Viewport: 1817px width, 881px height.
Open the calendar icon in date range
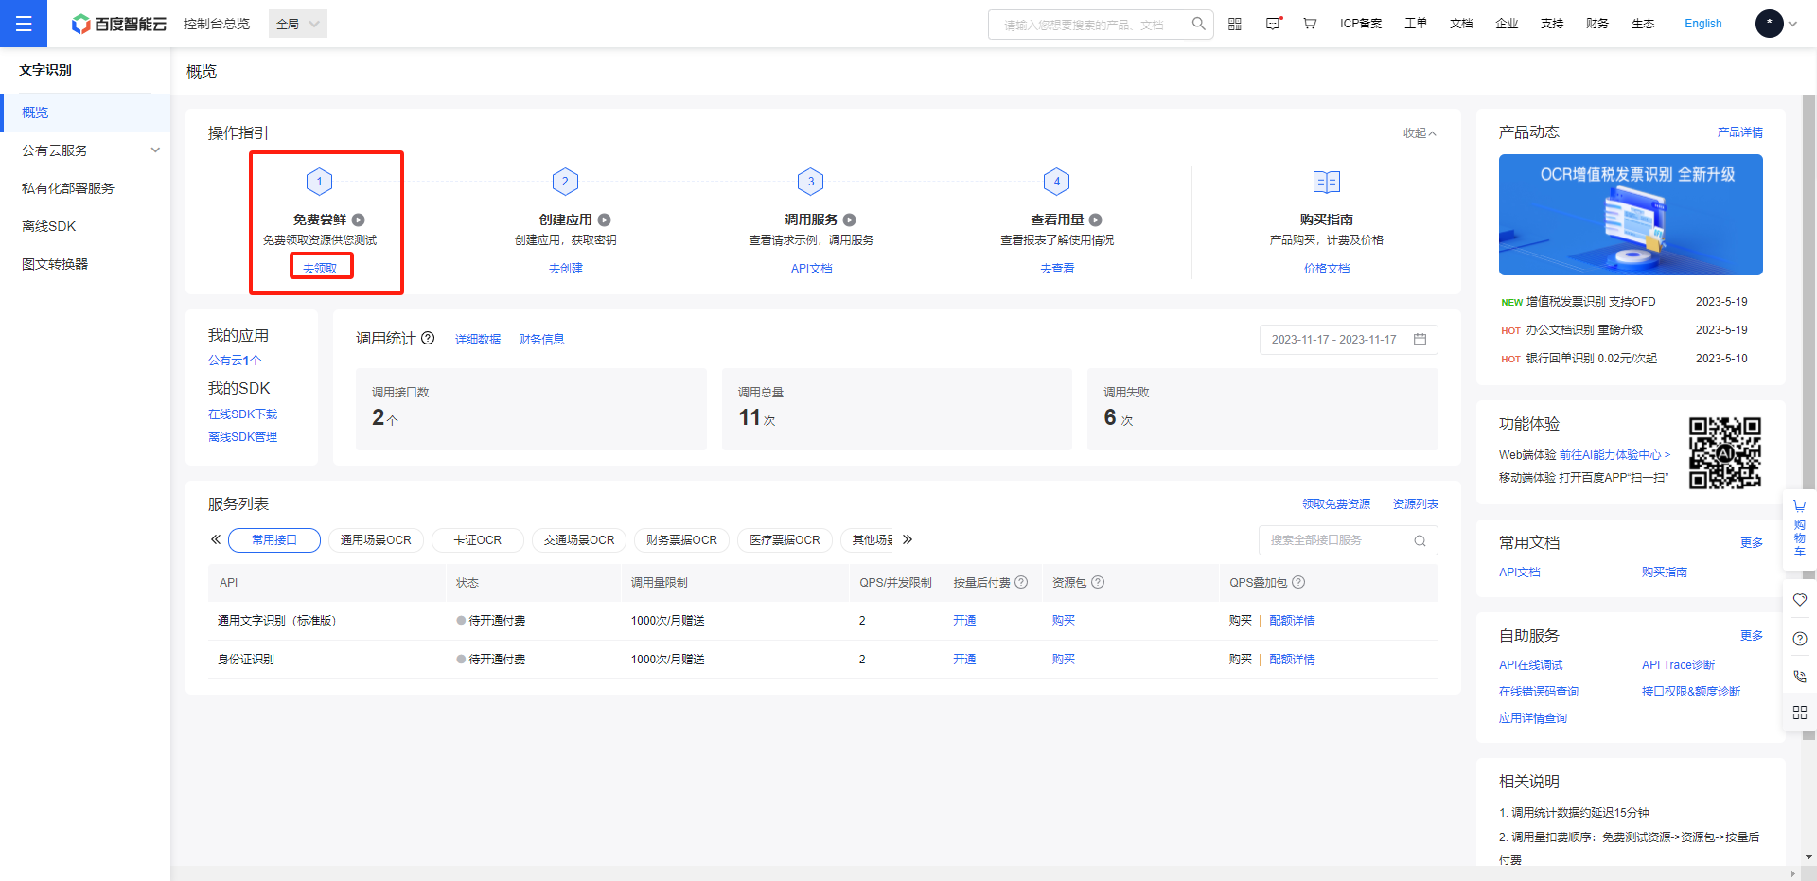[x=1420, y=340]
